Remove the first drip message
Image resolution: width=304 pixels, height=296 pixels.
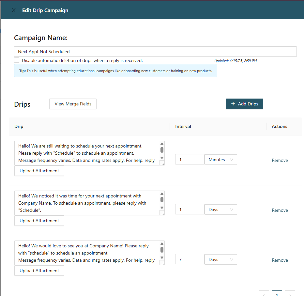tap(280, 160)
